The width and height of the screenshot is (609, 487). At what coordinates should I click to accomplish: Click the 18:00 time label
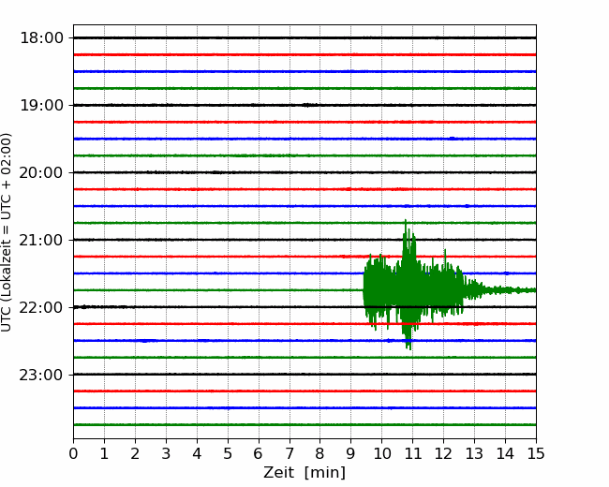[x=41, y=38]
